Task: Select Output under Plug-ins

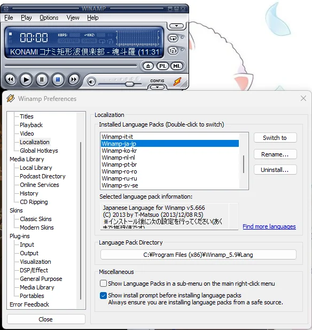Action: [x=29, y=253]
